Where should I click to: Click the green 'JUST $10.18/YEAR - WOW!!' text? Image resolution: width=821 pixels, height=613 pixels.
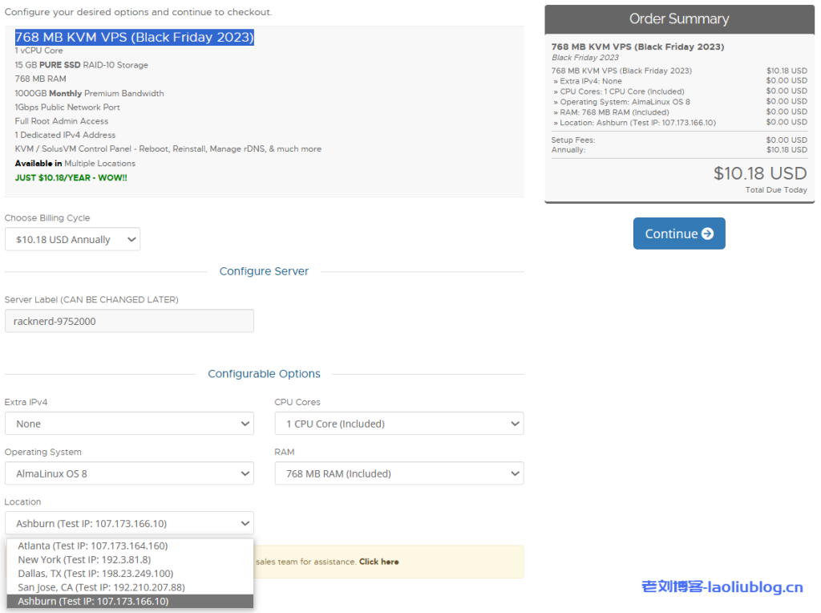[x=71, y=177]
